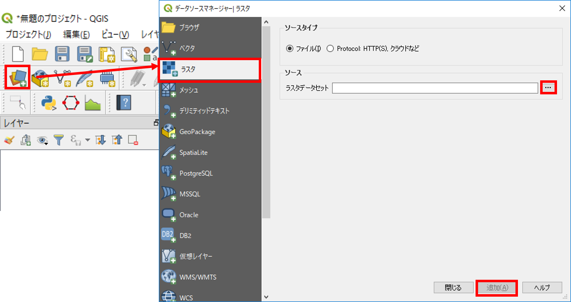Open the Layout Manager wrench icon
The width and height of the screenshot is (571, 302).
129,54
